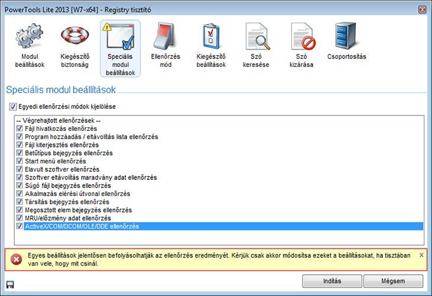Select Speciális modul beállítások icon
Screen dimensions: 432x296
(120, 36)
